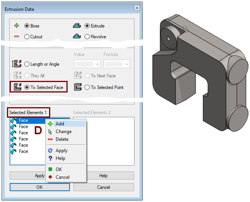
Task: Choose Delete from the context menu
Action: (62, 139)
